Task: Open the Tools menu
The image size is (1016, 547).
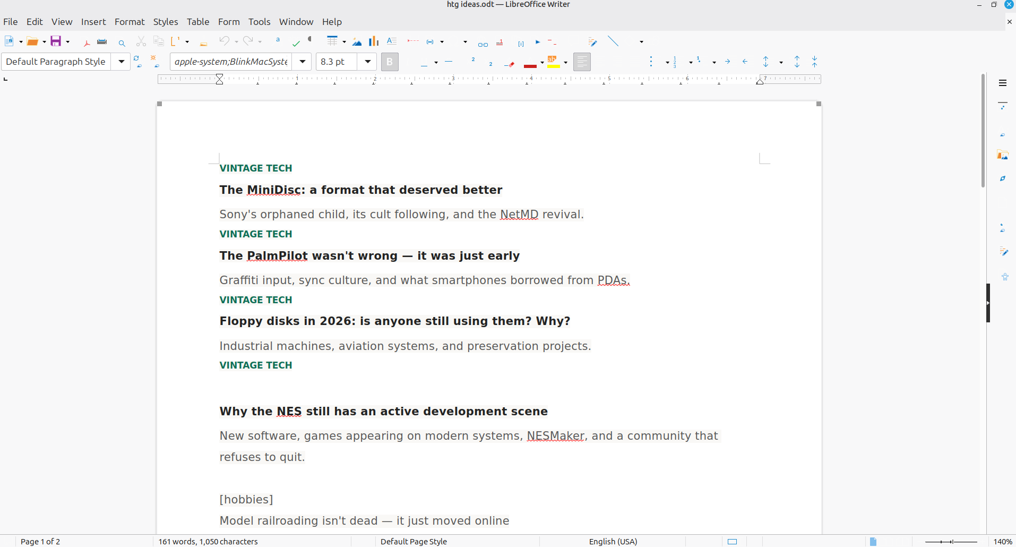Action: (260, 22)
